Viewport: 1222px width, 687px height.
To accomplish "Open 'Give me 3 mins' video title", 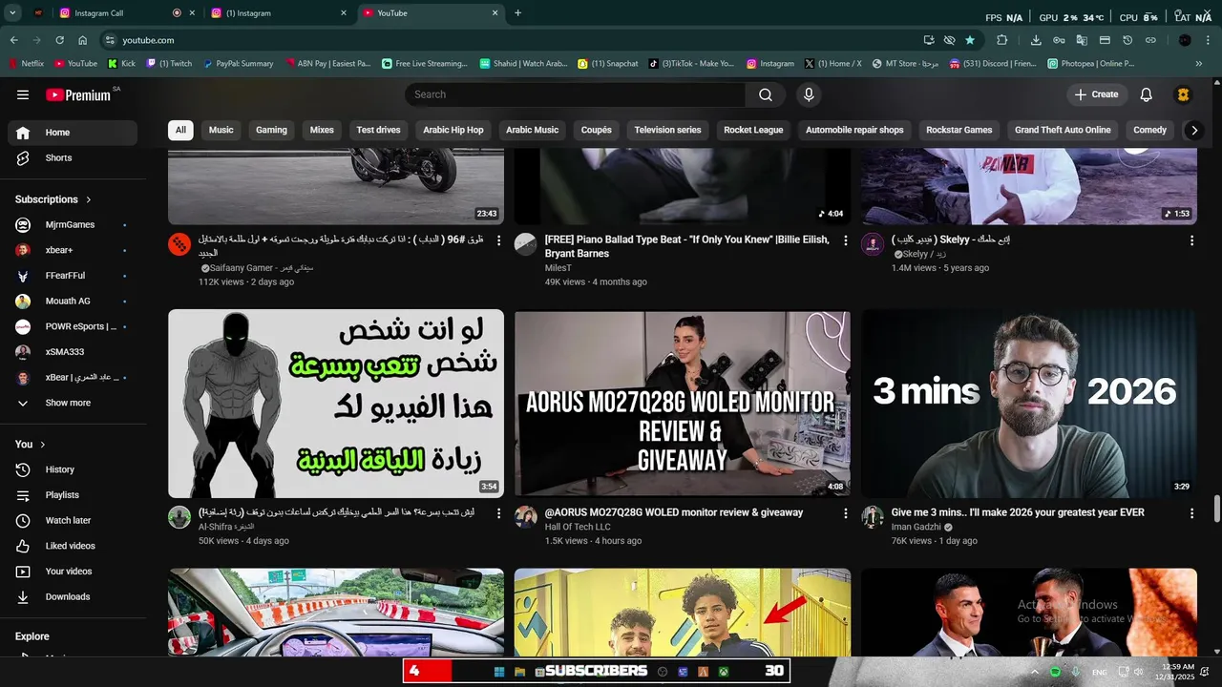I will [1018, 512].
